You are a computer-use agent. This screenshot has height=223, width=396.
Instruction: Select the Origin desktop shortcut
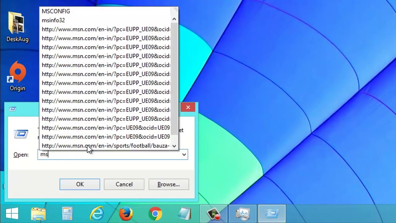(17, 76)
